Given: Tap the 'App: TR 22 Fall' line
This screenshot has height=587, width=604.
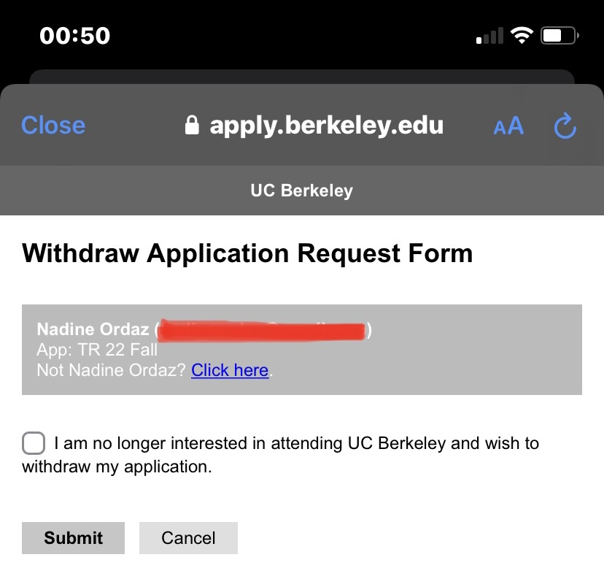Looking at the screenshot, I should click(97, 350).
